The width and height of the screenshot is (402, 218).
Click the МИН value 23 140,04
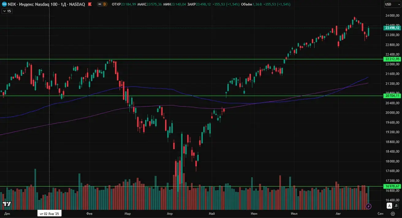click(x=179, y=4)
